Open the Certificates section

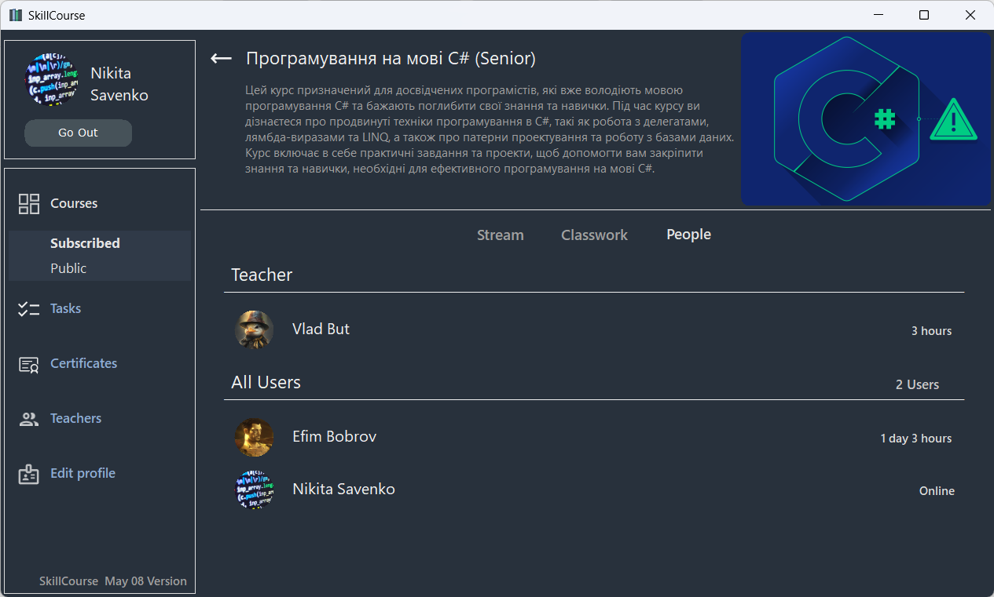(x=84, y=364)
